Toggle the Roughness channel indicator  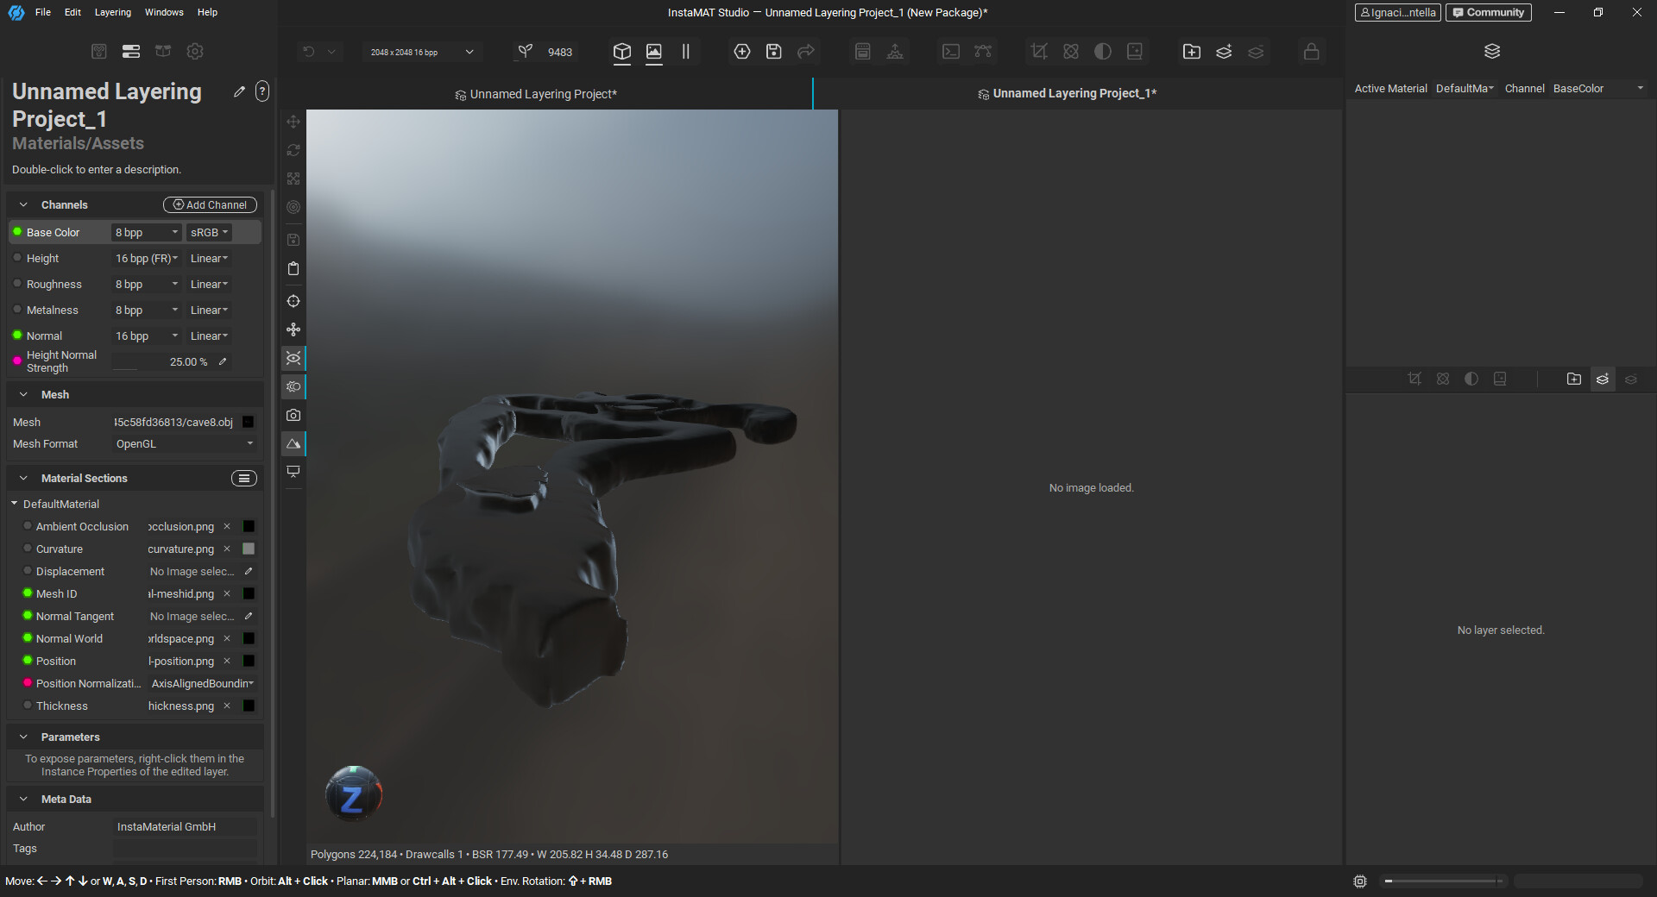click(x=17, y=284)
